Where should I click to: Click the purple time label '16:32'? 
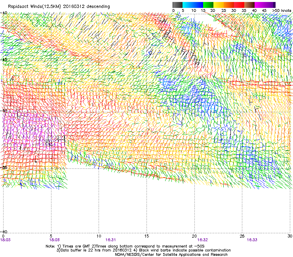tap(203, 240)
